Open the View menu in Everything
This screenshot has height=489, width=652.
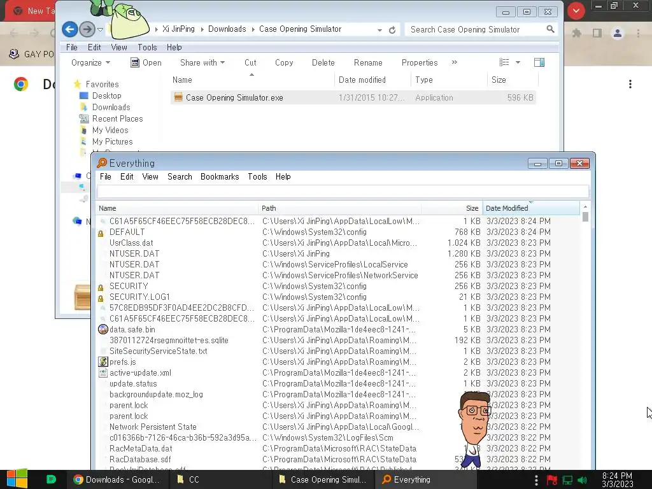coord(150,176)
